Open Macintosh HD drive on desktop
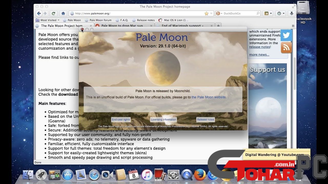Viewport: 328px width, 184px height. 303,13
